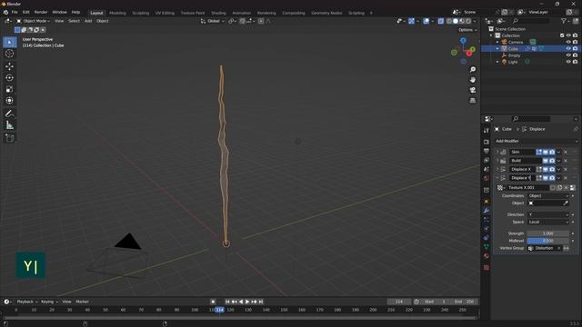Expand the Build modifier panel
This screenshot has width=582, height=327.
pos(497,161)
